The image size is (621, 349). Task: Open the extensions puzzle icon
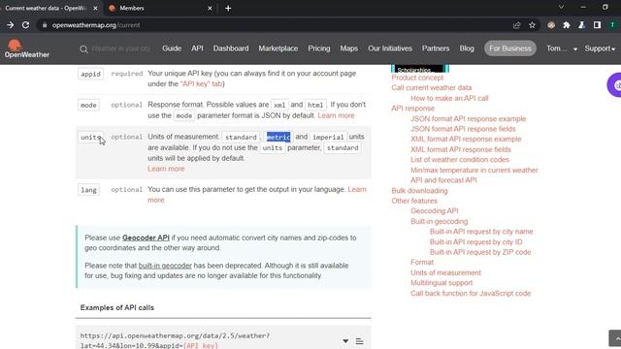click(567, 25)
